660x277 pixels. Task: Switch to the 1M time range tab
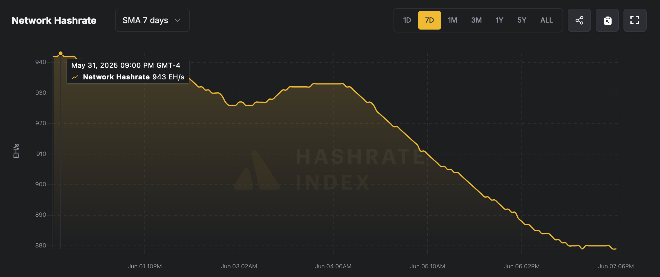coord(452,20)
